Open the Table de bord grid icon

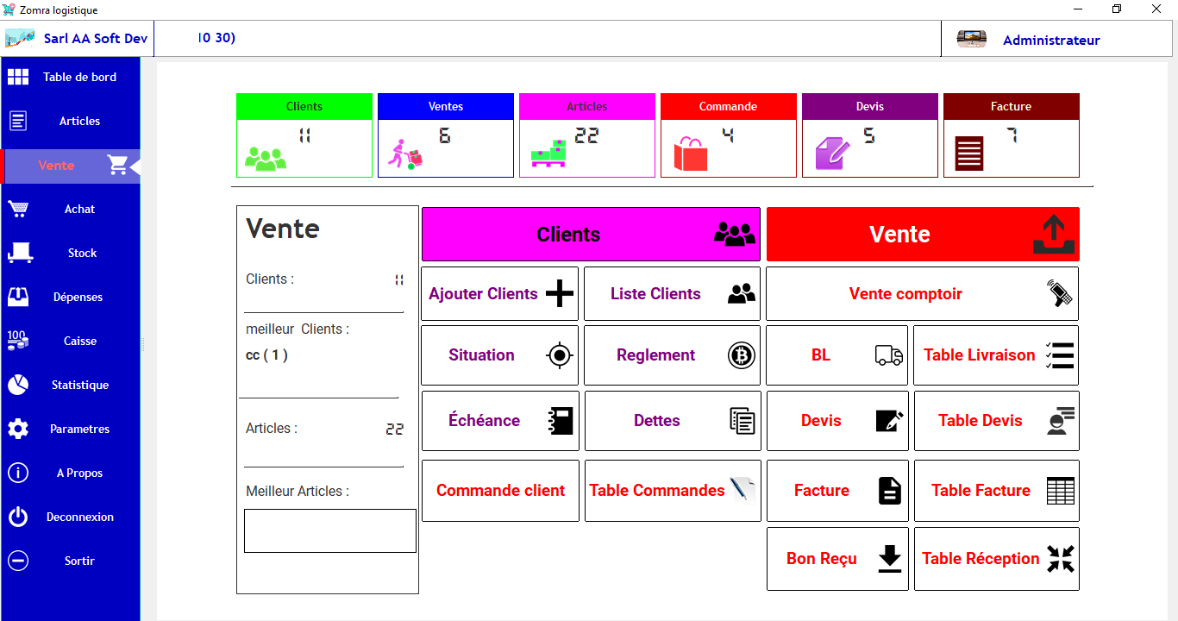coord(18,76)
